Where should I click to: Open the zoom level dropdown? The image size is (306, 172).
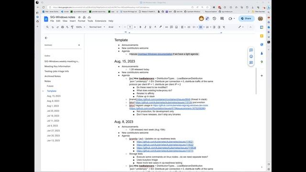[80, 27]
